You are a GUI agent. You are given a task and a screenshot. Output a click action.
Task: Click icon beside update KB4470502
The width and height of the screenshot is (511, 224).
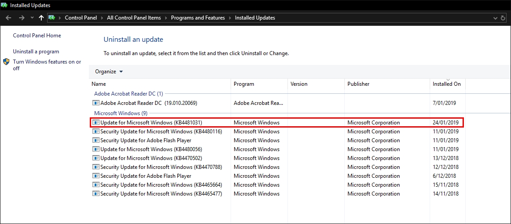(x=96, y=158)
